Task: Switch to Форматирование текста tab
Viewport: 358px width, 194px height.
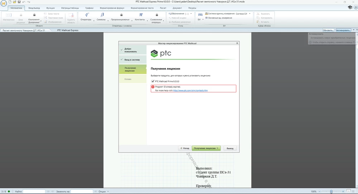Action: pyautogui.click(x=142, y=8)
